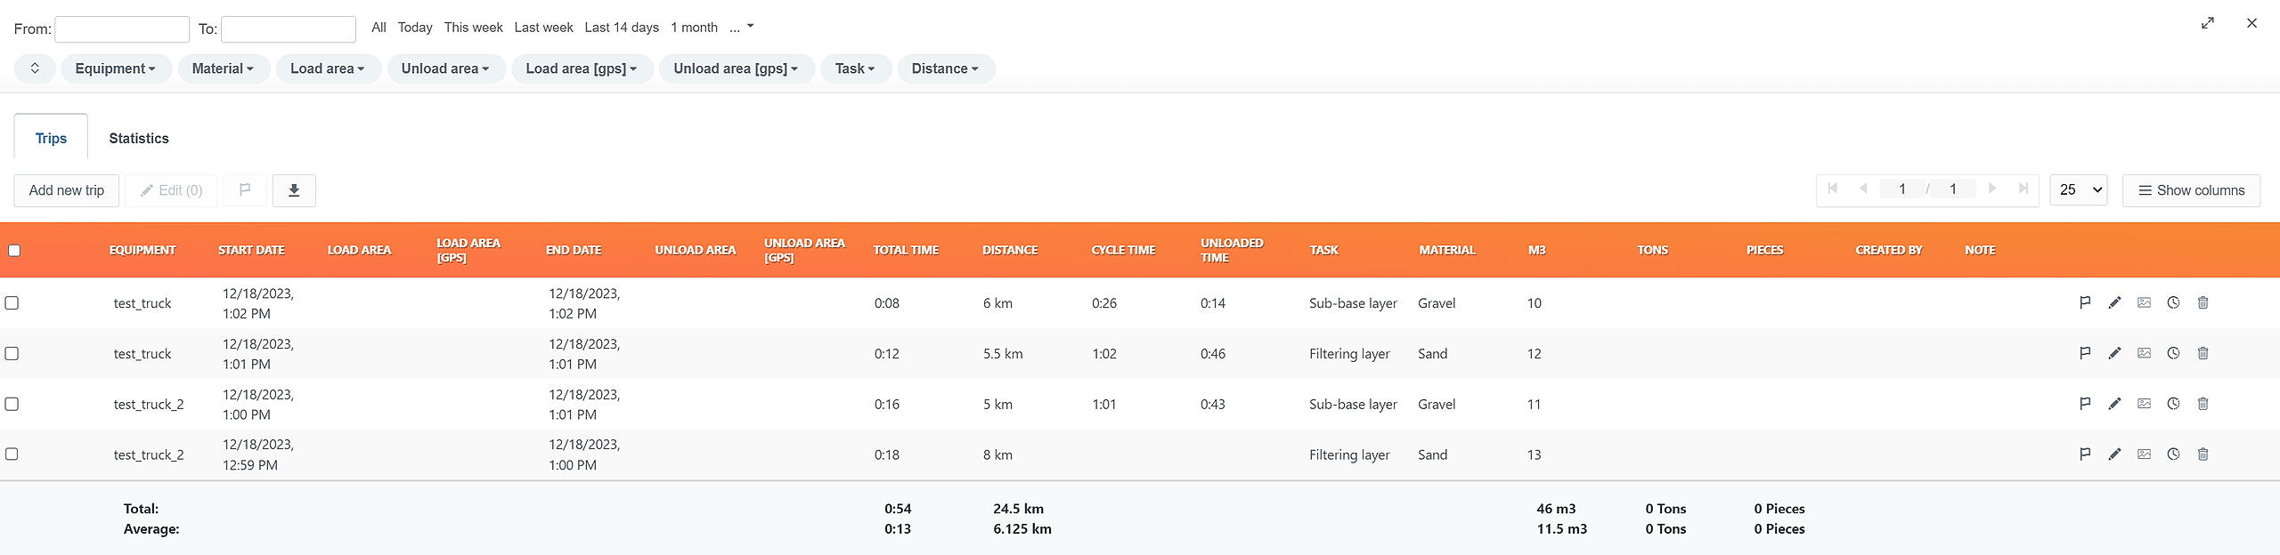This screenshot has height=555, width=2280.
Task: Collapse filters with the up-down arrow button
Action: (35, 68)
